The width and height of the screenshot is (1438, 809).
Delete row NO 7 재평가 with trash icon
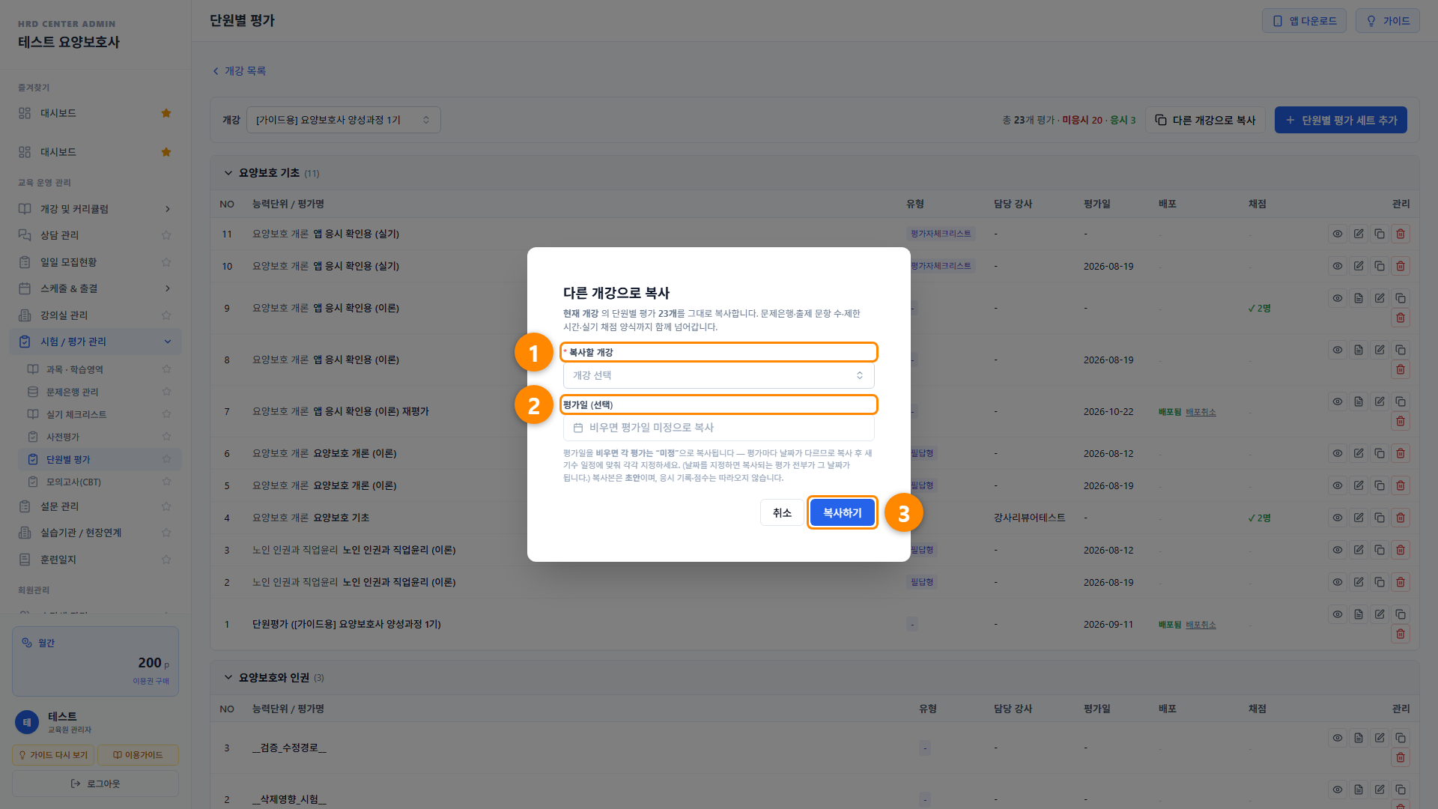(1400, 421)
